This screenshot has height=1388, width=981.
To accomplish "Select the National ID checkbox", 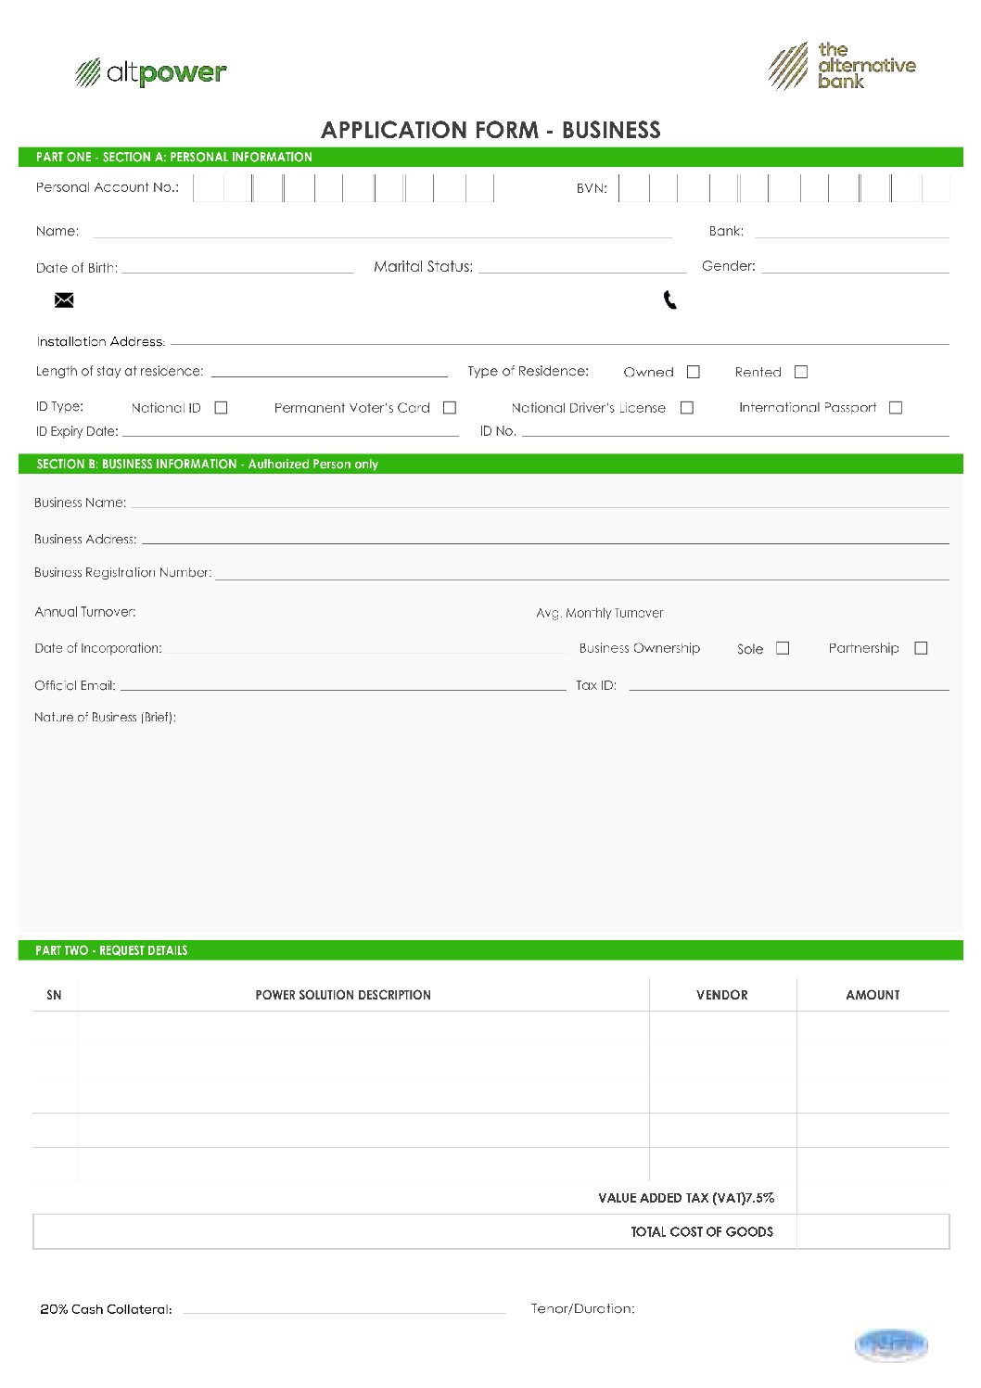I will click(x=221, y=408).
